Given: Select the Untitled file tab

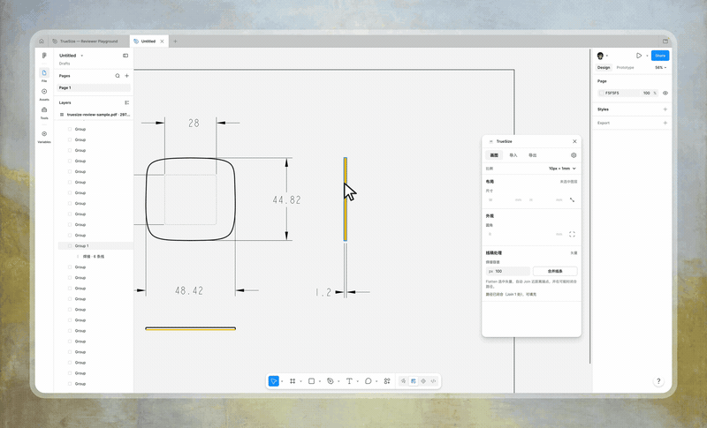Looking at the screenshot, I should pos(148,41).
